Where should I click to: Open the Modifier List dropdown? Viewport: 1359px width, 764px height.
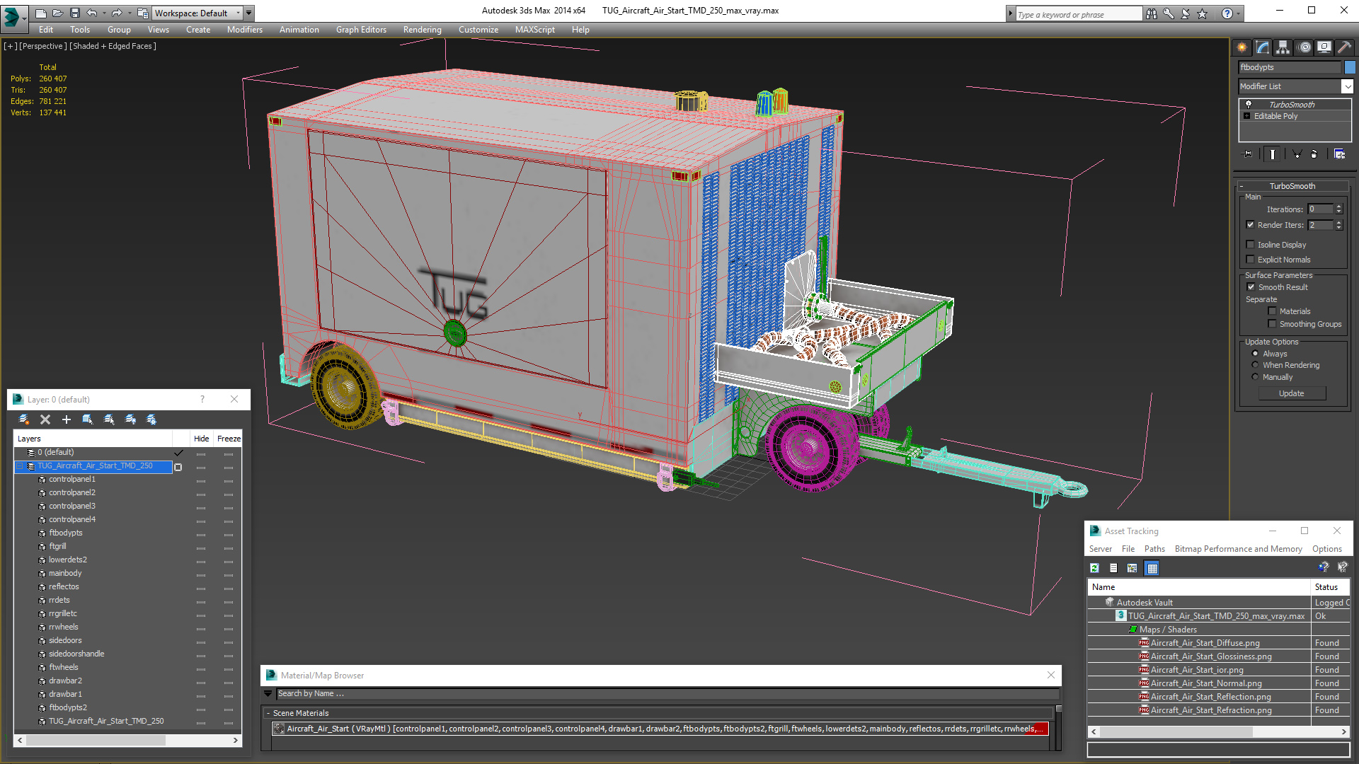pyautogui.click(x=1347, y=86)
